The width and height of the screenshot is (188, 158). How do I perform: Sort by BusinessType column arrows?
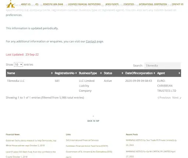click(x=101, y=73)
